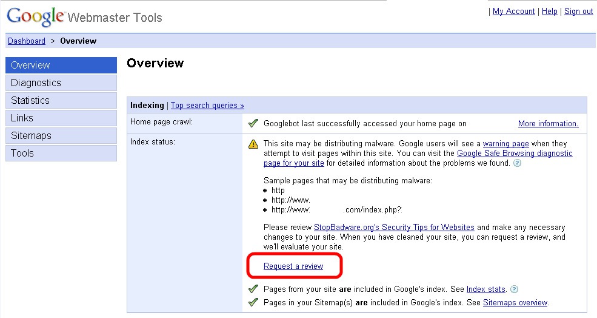Click the sample URL reading only 'http'
Viewport: 597px width, 318px height.
coord(278,191)
